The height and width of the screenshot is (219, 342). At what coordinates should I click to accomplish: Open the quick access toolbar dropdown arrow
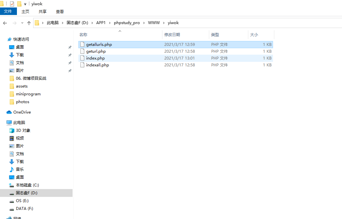click(x=25, y=4)
